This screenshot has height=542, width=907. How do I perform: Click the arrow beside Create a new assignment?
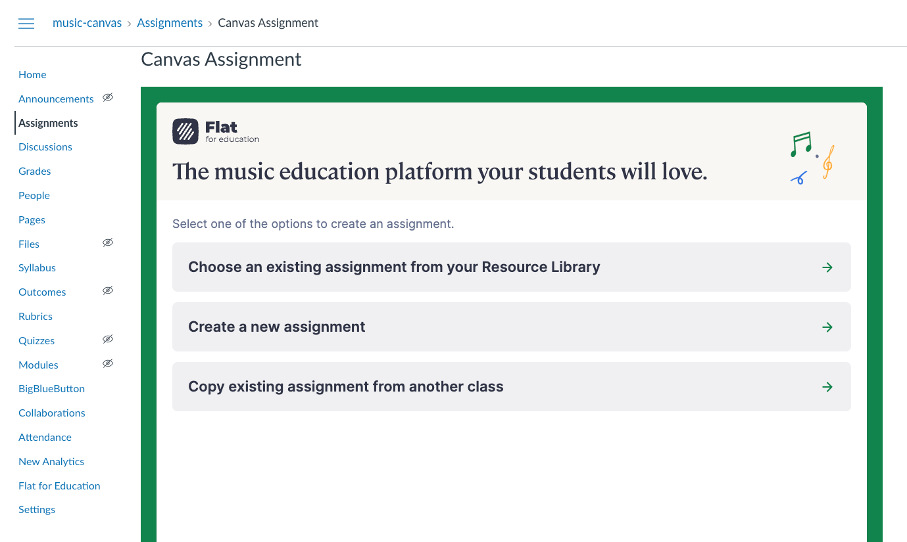coord(827,327)
